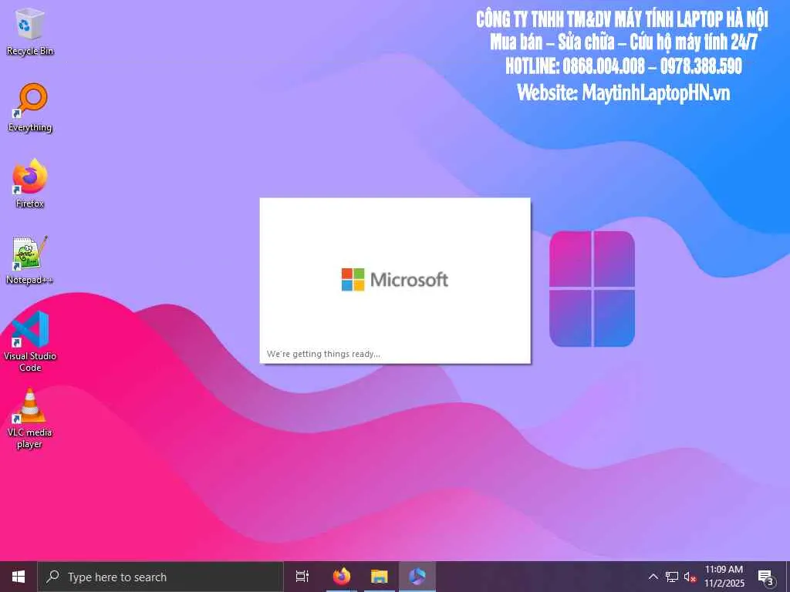Open Firefox from the taskbar
Viewport: 790px width, 592px height.
pos(342,577)
